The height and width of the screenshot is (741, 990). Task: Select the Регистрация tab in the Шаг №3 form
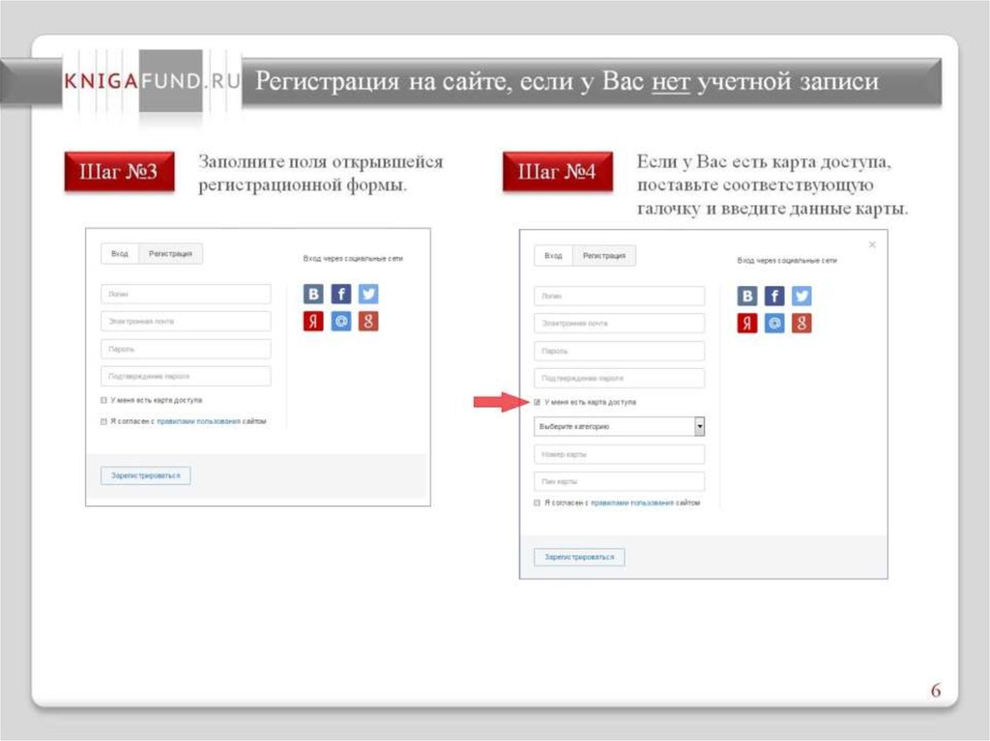170,254
